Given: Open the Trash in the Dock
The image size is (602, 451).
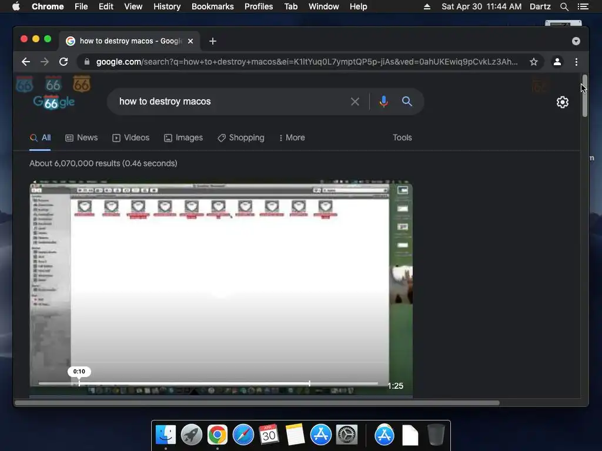Looking at the screenshot, I should pyautogui.click(x=436, y=435).
